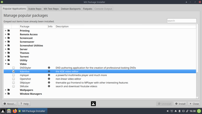Screen dimensions: 202x114
Task: Click the Screencast folder icon
Action: click(9, 38)
